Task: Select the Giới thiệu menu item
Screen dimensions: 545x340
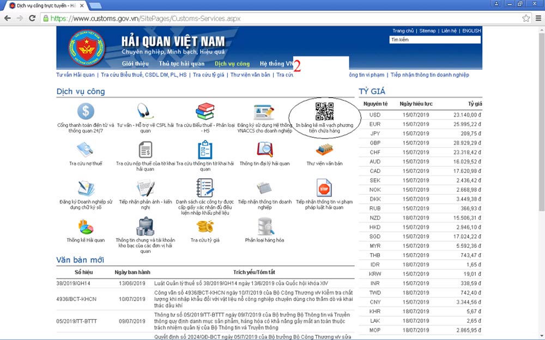Action: (x=135, y=64)
